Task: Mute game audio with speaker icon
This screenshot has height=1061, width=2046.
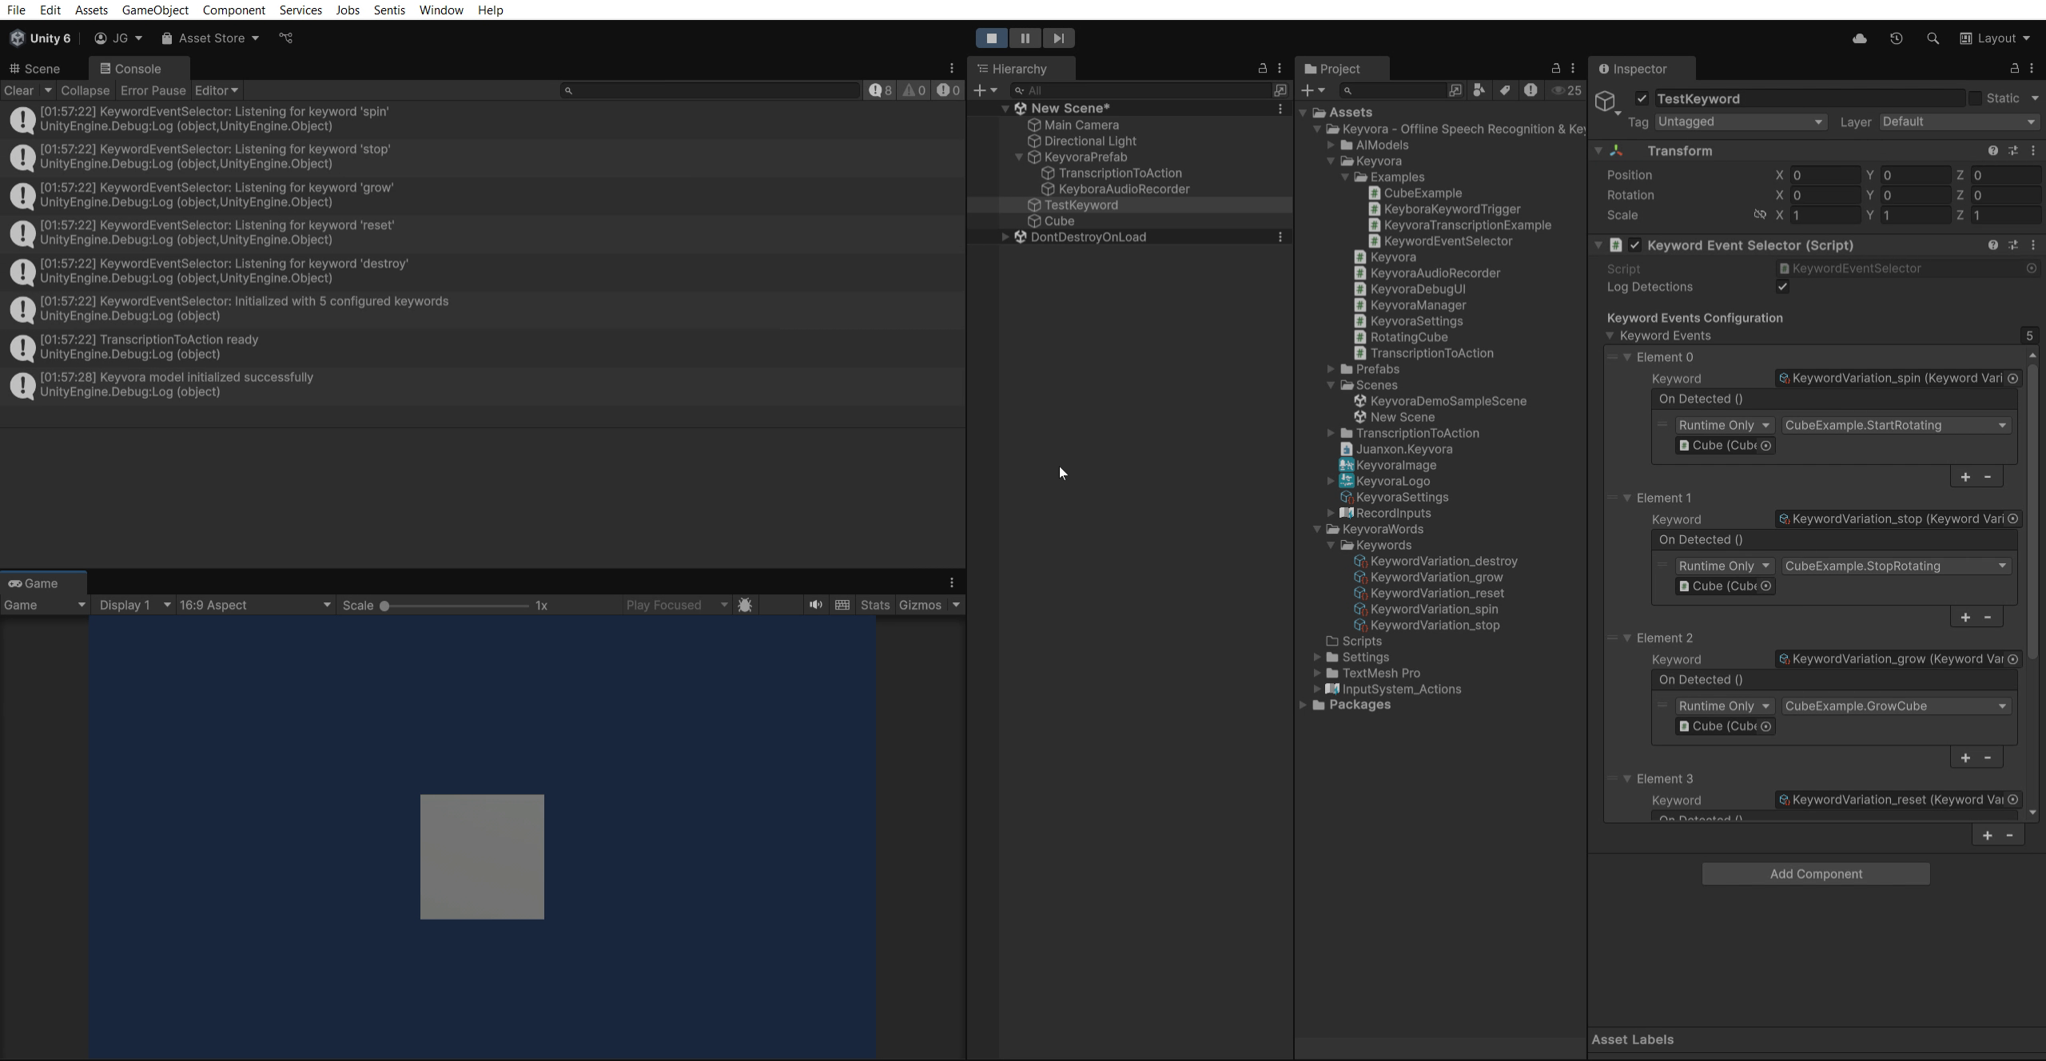Action: coord(815,606)
